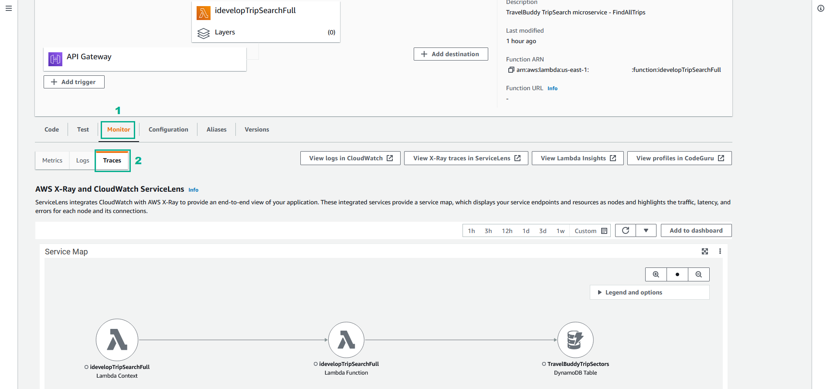Viewport: 830px width, 389px height.
Task: Click View X-Ray traces in ServiceLens
Action: [x=466, y=158]
